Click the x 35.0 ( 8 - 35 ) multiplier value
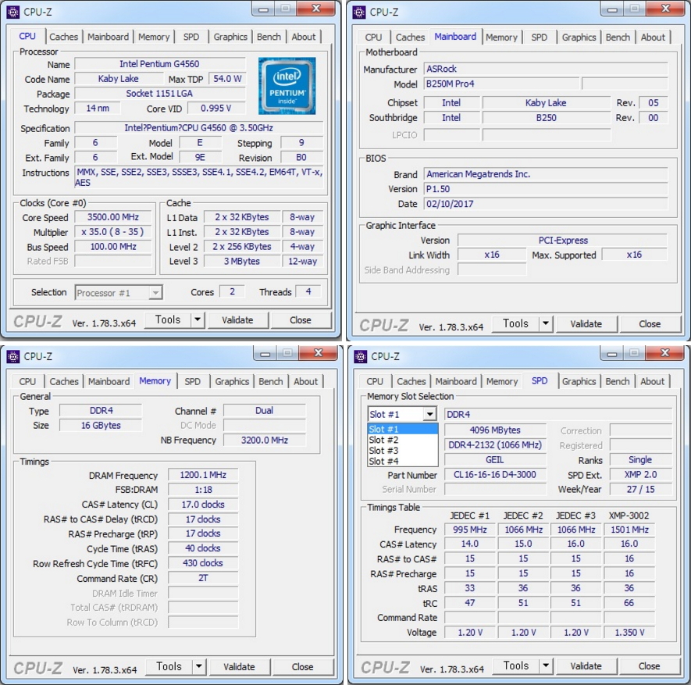The width and height of the screenshot is (691, 685). pos(112,232)
